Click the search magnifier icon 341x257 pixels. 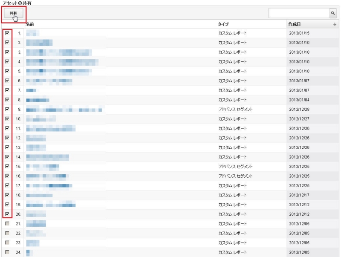click(333, 13)
